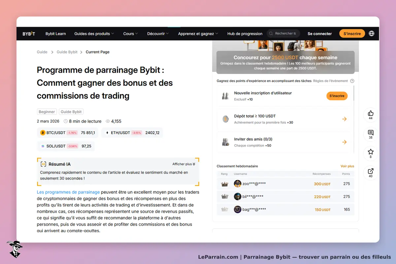Click the Beginner tag
The image size is (396, 264).
pos(47,112)
